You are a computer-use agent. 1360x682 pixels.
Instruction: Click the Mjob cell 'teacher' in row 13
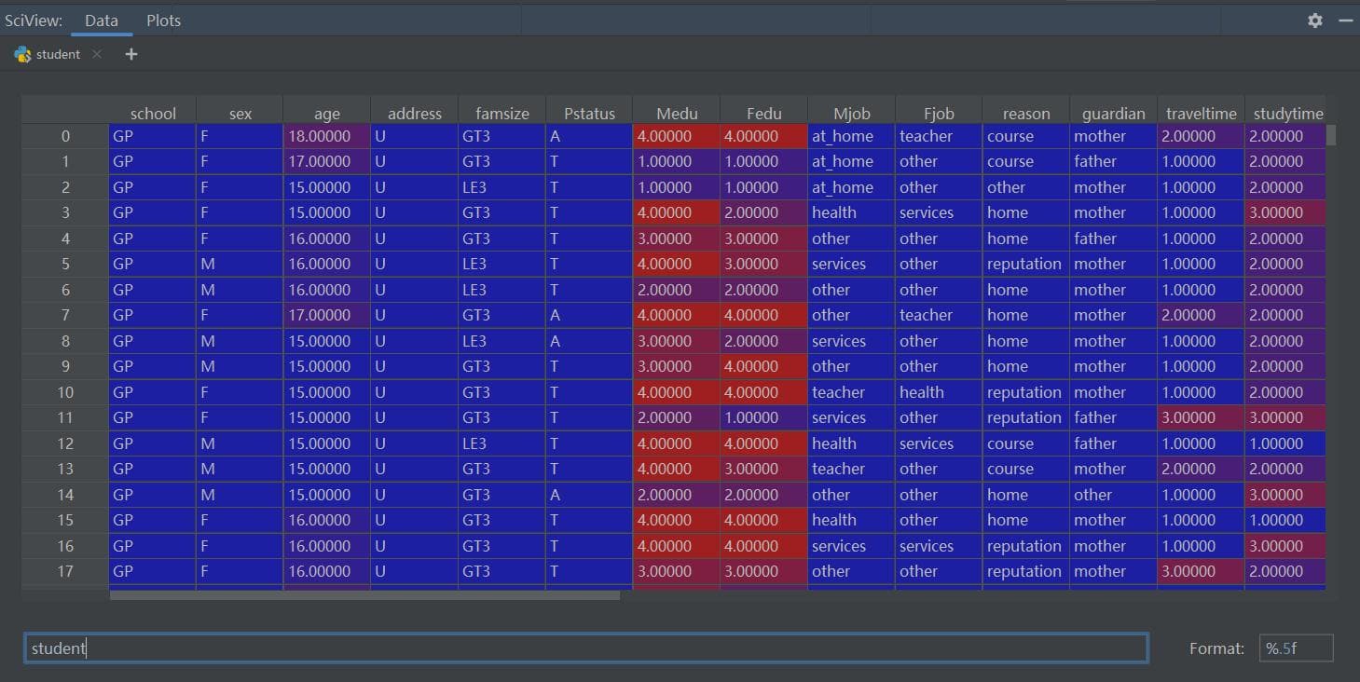pos(851,469)
